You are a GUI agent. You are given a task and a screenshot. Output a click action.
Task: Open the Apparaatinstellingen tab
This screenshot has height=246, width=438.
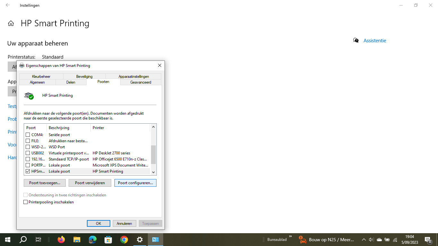[133, 77]
